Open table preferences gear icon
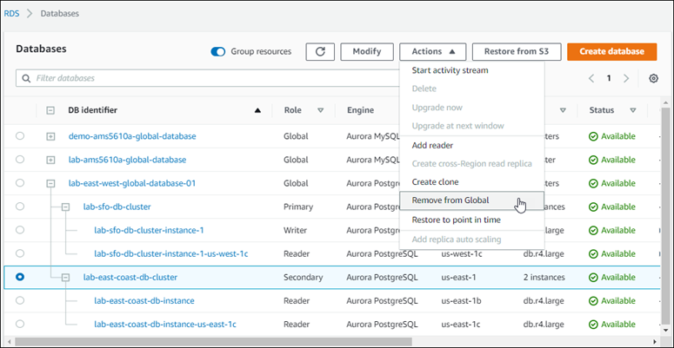The image size is (674, 348). click(653, 79)
